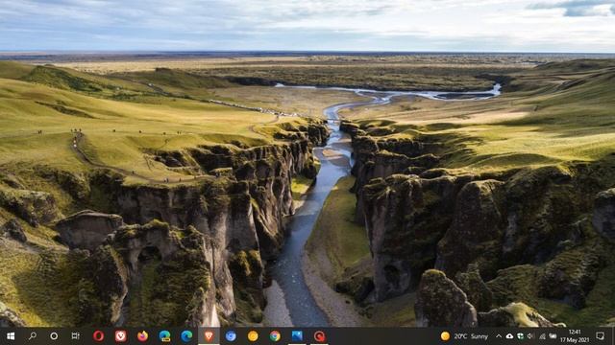Open the Photos app on the taskbar
The width and height of the screenshot is (615, 345).
click(297, 336)
